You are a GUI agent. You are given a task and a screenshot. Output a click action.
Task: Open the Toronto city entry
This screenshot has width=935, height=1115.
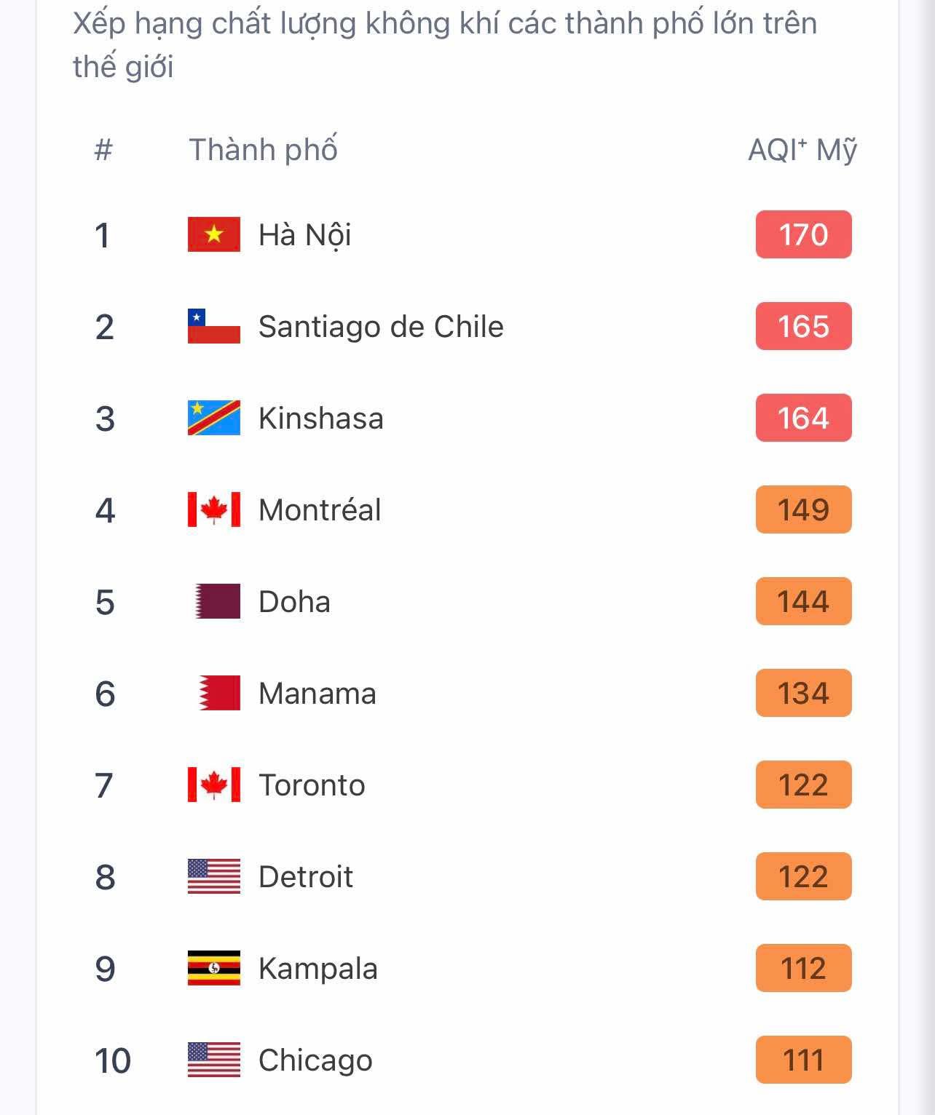tap(312, 785)
